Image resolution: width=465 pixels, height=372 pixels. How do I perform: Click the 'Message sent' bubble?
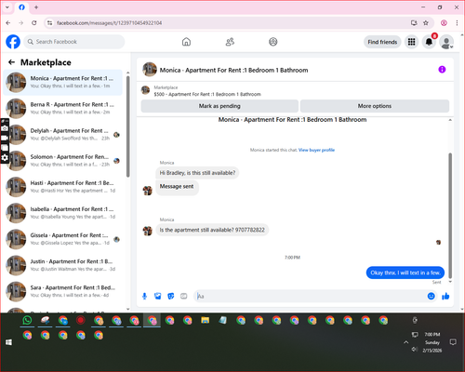tap(177, 187)
